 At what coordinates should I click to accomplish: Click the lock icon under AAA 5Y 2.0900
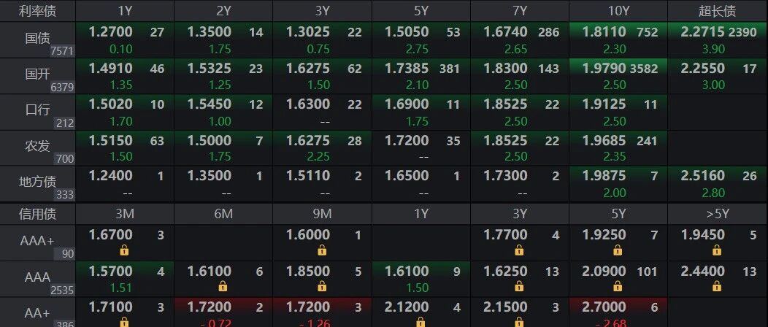click(x=618, y=286)
